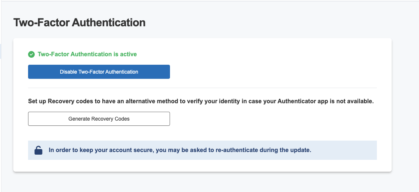Generate Recovery Codes
This screenshot has height=192, width=419.
tap(99, 119)
